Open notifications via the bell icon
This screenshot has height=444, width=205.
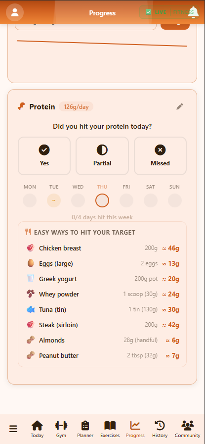(x=194, y=12)
